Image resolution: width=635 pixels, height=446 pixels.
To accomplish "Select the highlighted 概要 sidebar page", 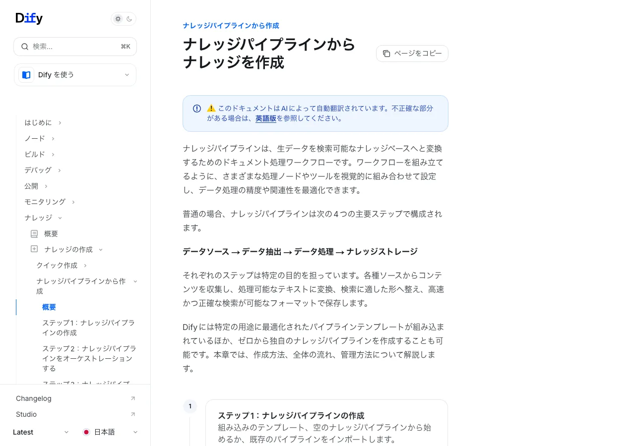I will tap(49, 307).
